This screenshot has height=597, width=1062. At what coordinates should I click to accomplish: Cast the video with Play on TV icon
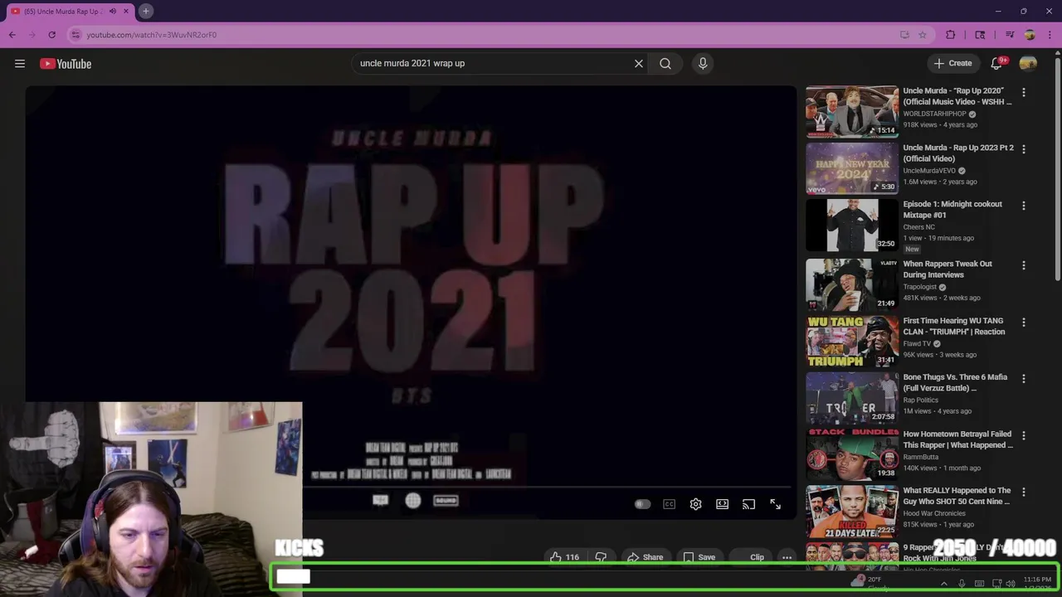pyautogui.click(x=749, y=504)
